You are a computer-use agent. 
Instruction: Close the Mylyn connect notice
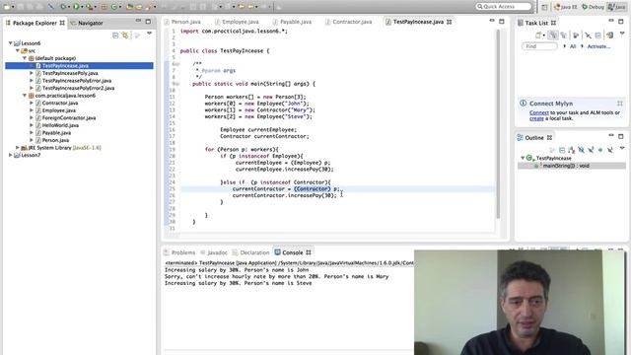(x=620, y=104)
